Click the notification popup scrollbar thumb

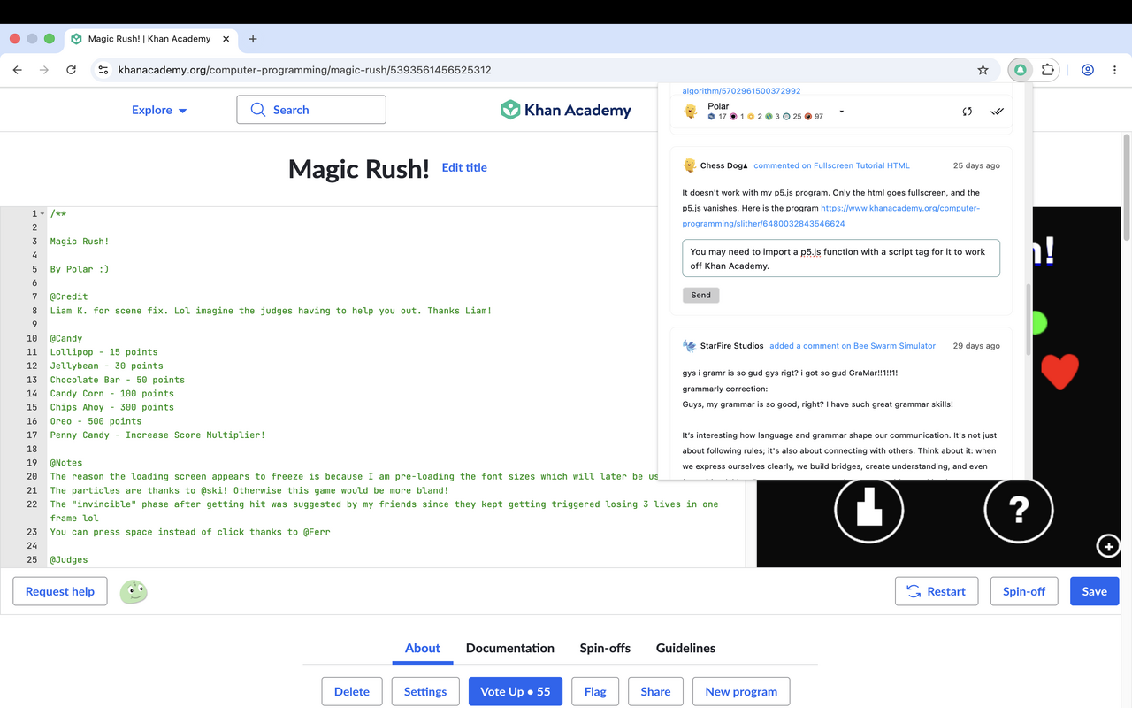pos(1028,319)
